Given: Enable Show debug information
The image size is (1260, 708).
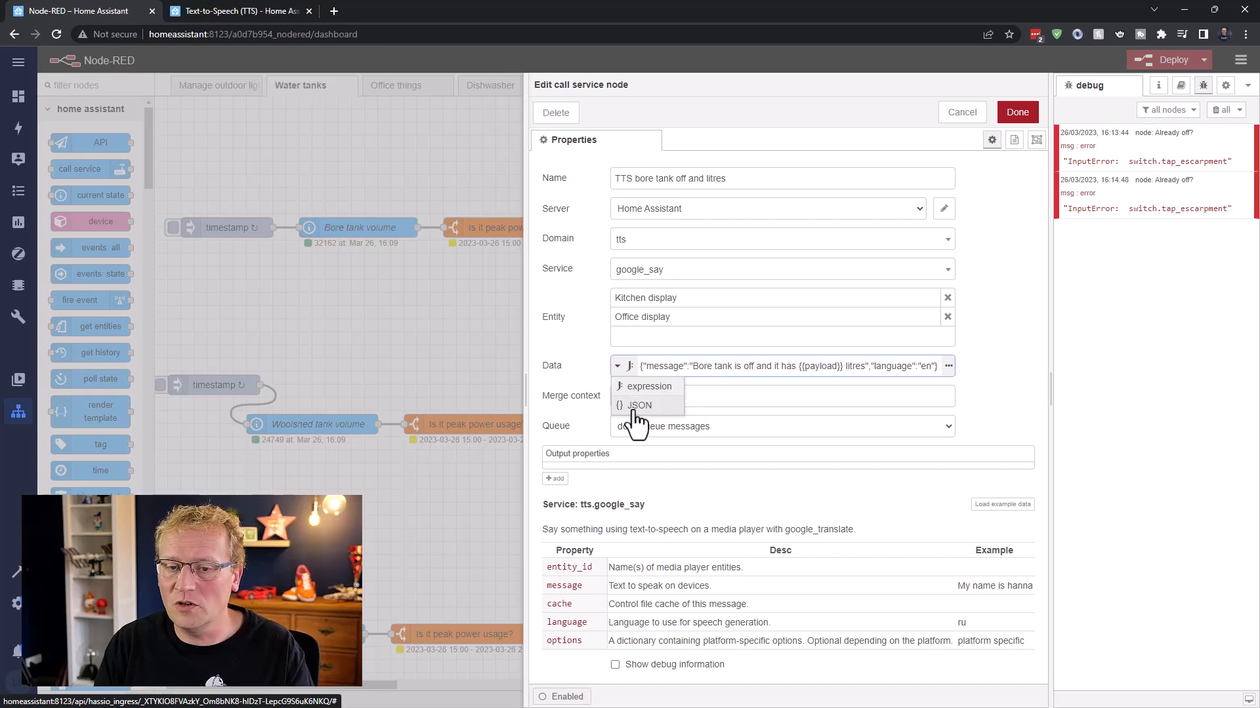Looking at the screenshot, I should (615, 664).
